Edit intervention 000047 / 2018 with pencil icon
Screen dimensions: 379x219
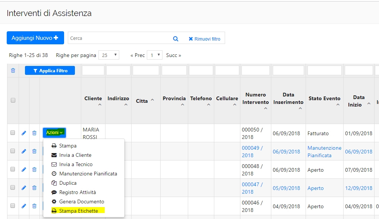tap(24, 188)
